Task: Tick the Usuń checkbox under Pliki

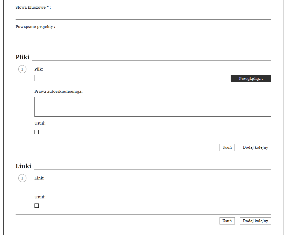Action: click(37, 132)
